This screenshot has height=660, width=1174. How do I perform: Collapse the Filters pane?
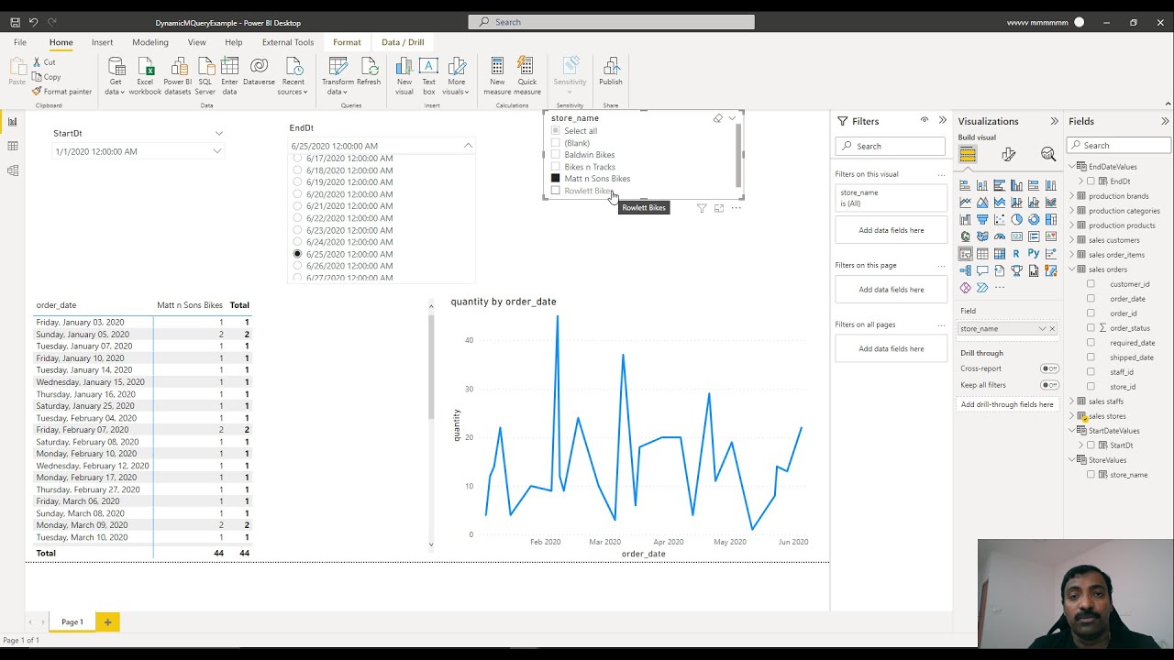[942, 121]
